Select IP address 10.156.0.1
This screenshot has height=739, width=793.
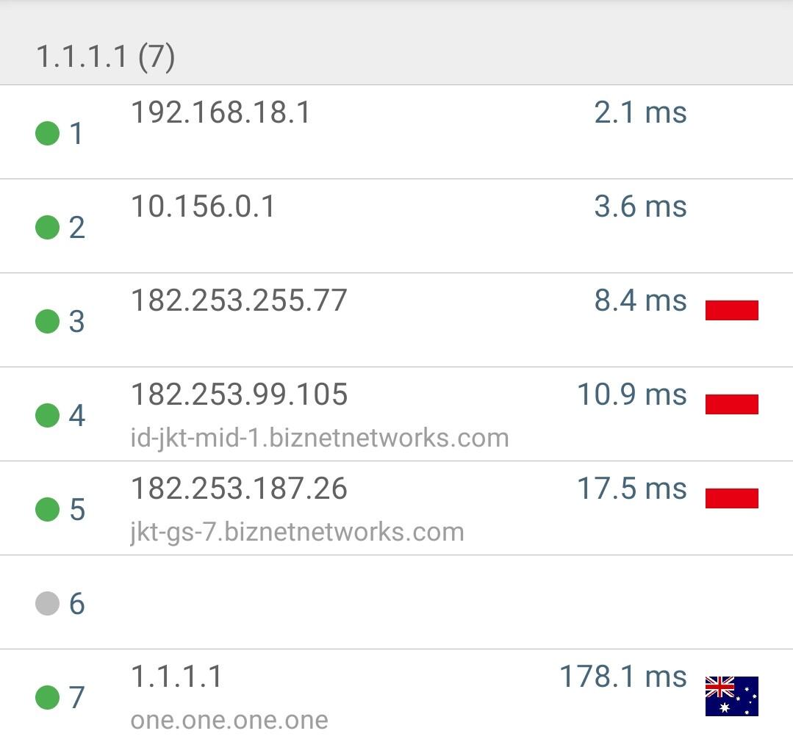pos(203,207)
